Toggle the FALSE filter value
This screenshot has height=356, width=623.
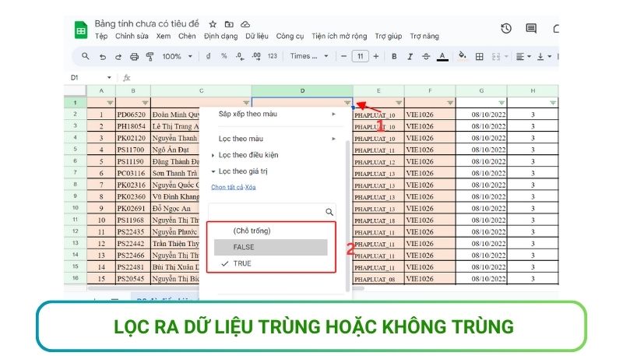click(x=271, y=247)
